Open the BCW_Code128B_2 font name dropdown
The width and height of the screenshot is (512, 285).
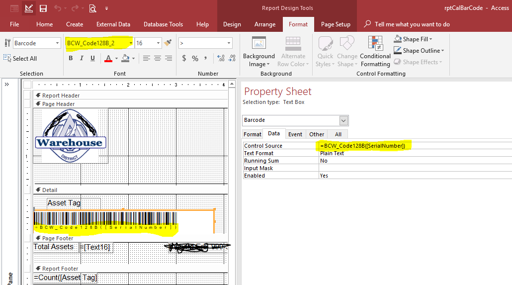tap(131, 43)
